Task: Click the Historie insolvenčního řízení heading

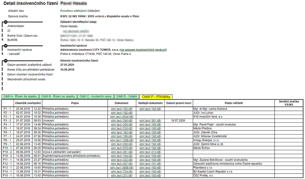Action: tap(79, 61)
